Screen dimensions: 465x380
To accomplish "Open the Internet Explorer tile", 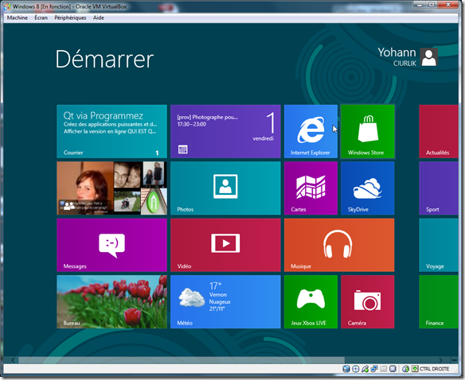I will (311, 131).
